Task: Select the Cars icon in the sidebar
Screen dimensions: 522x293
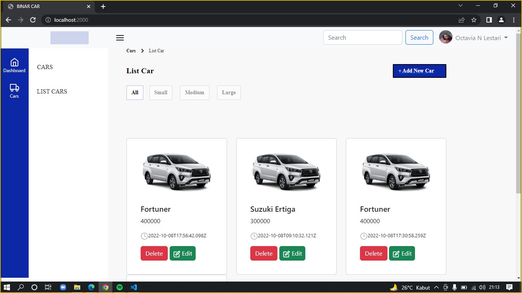Action: click(x=14, y=90)
